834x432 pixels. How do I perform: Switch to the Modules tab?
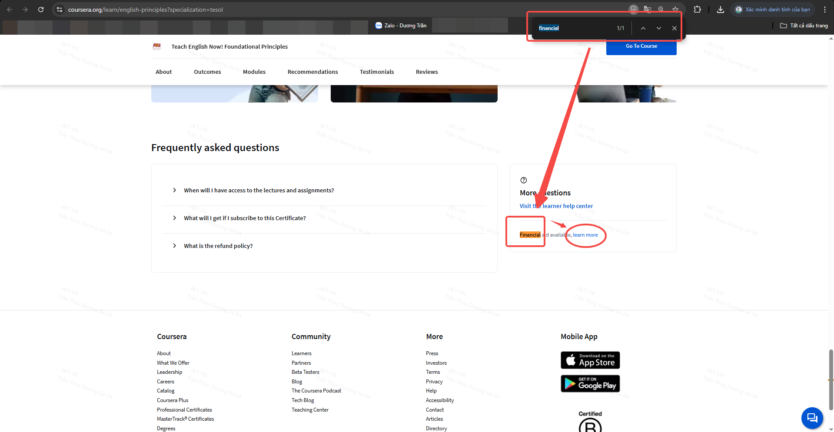coord(254,72)
